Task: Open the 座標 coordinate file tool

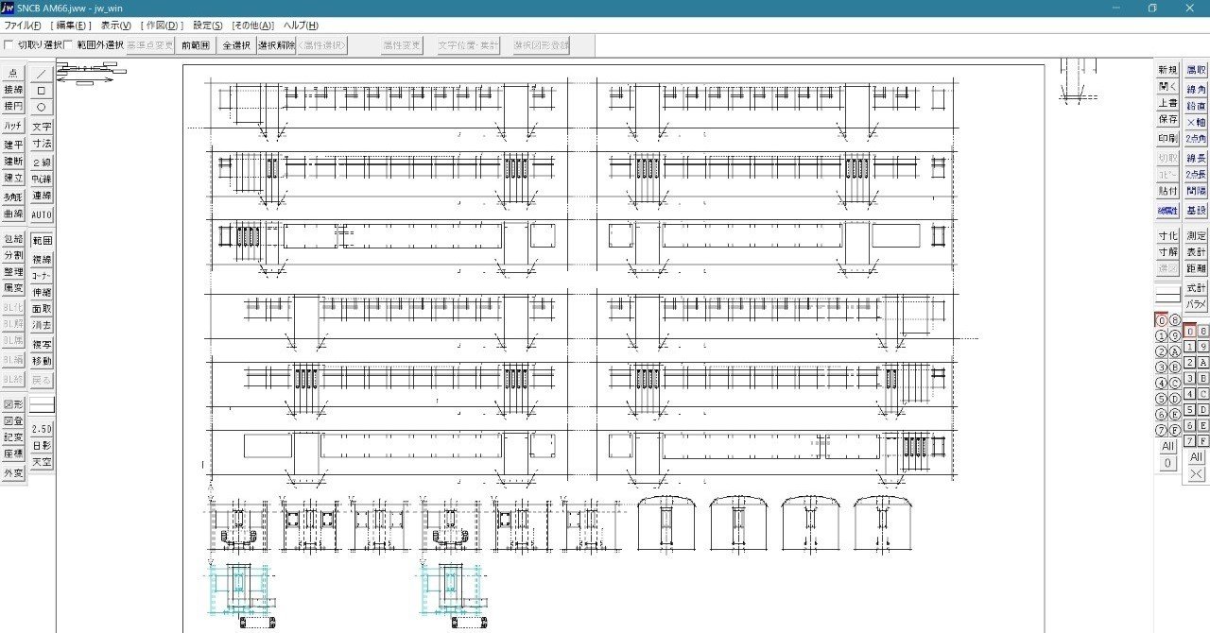Action: tap(13, 454)
